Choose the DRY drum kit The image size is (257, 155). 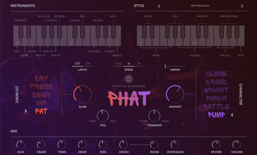point(41,78)
